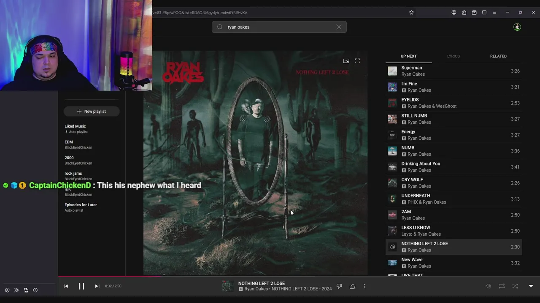Click the EYELIDS queue thumbnail

pyautogui.click(x=392, y=103)
